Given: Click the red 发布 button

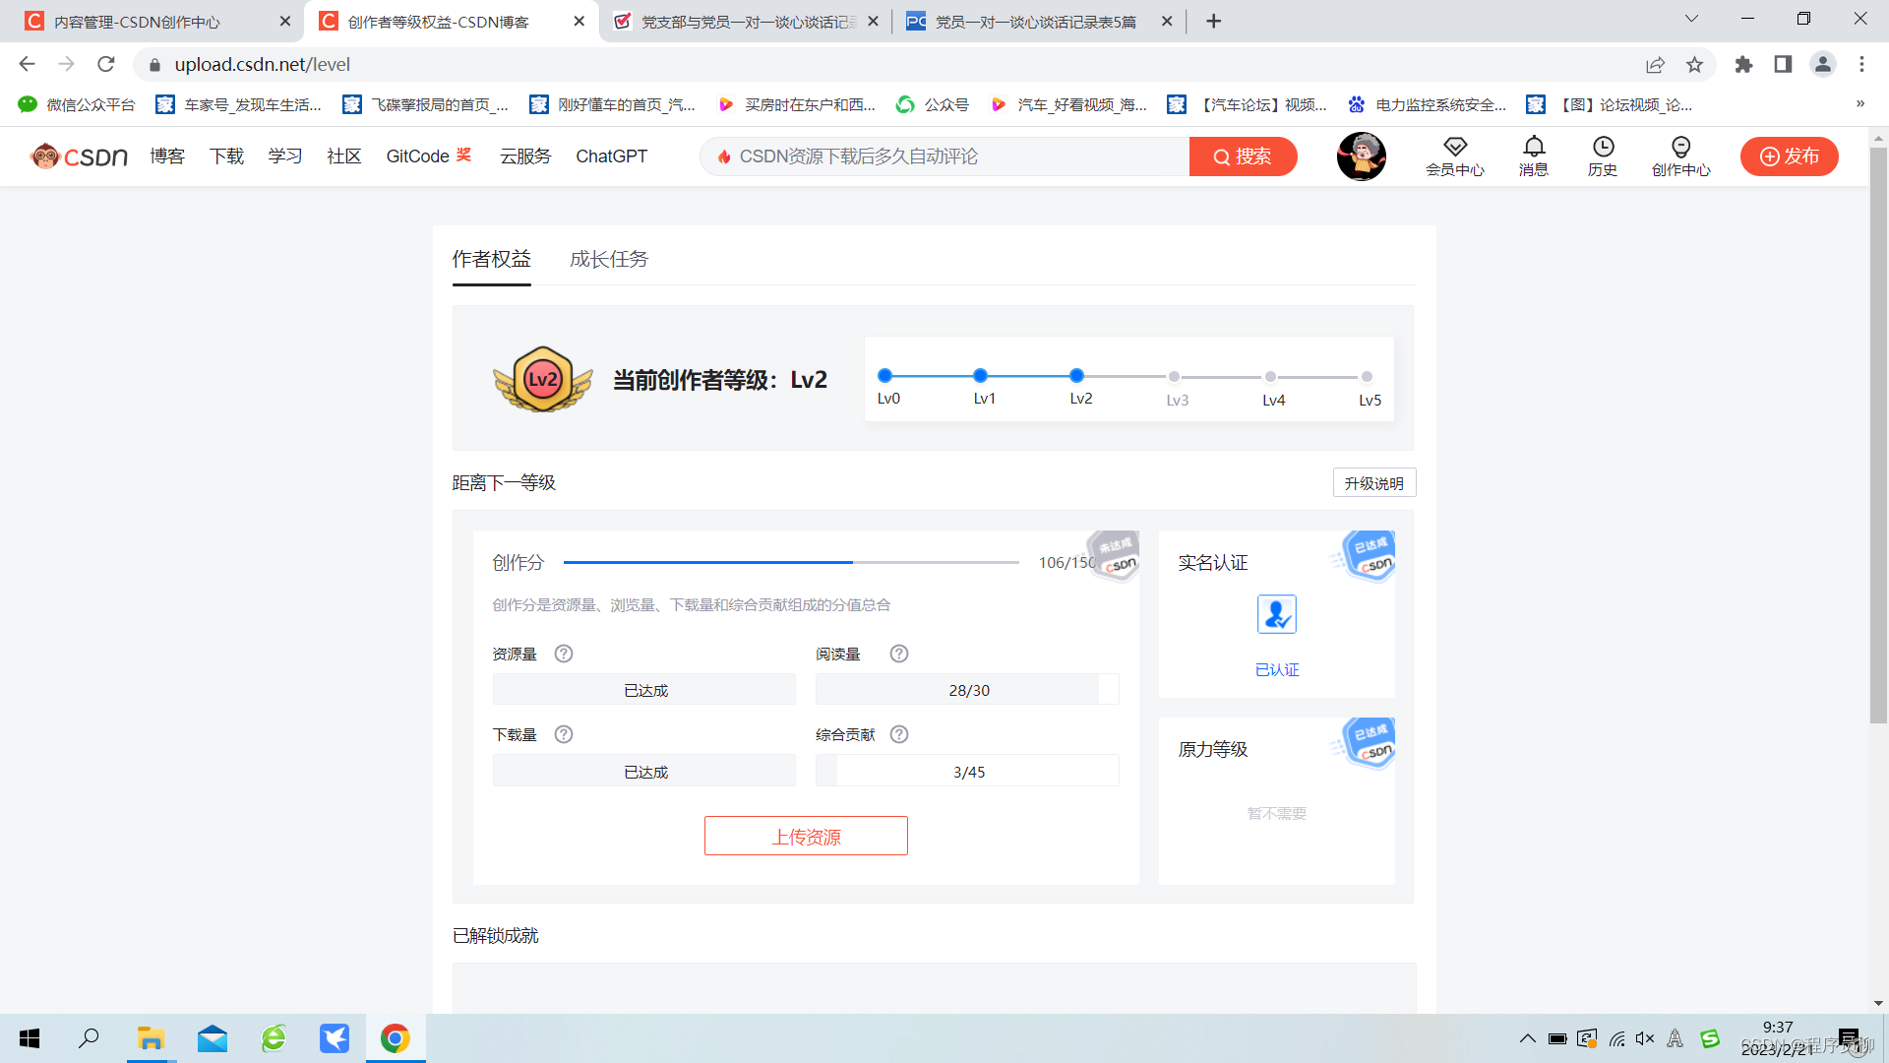Looking at the screenshot, I should 1789,156.
